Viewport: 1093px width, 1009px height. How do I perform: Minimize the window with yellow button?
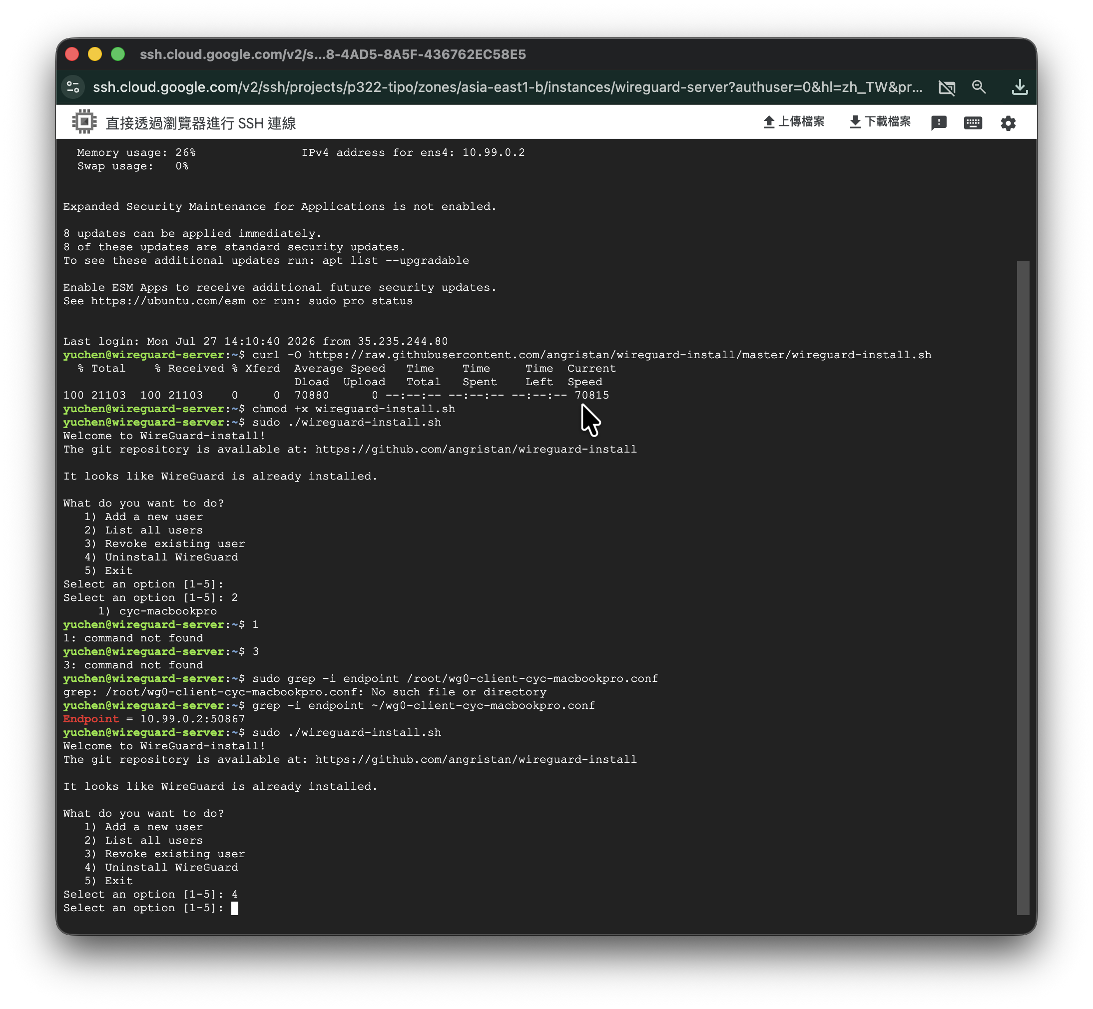(x=95, y=54)
